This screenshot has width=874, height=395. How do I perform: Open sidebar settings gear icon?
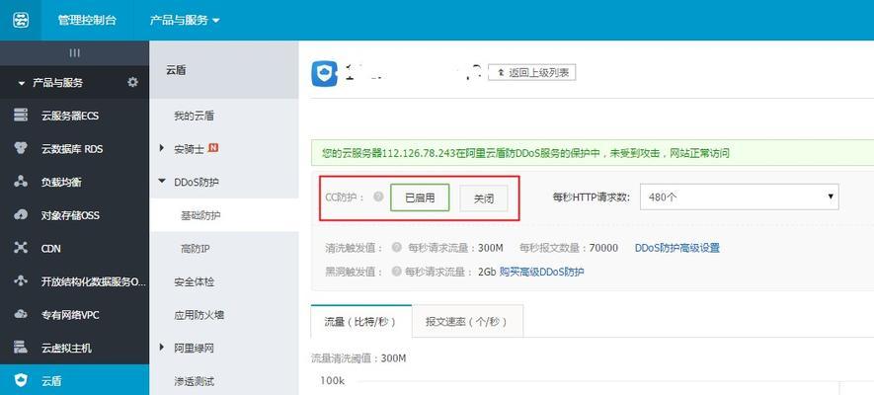tap(132, 82)
